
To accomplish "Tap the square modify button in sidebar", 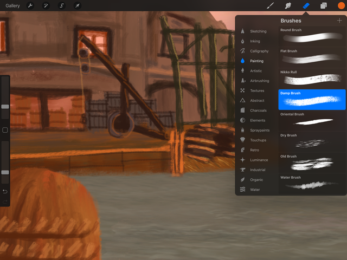I will (x=5, y=130).
